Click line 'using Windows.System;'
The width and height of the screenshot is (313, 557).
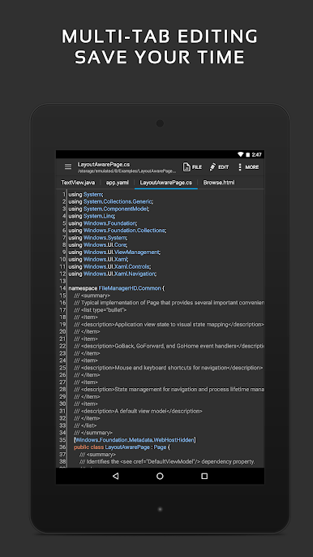(x=98, y=238)
